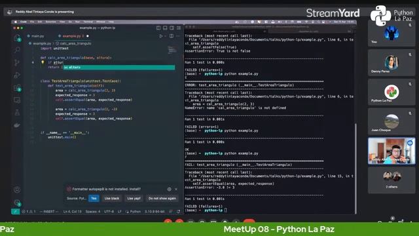Open the Run and Debug view
This screenshot has height=236, width=419.
tap(17, 75)
